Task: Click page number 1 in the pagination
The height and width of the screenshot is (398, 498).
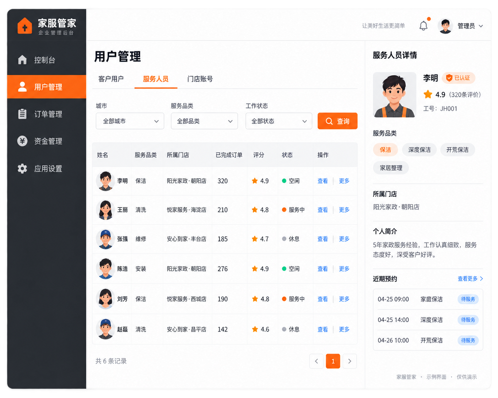Action: 333,361
